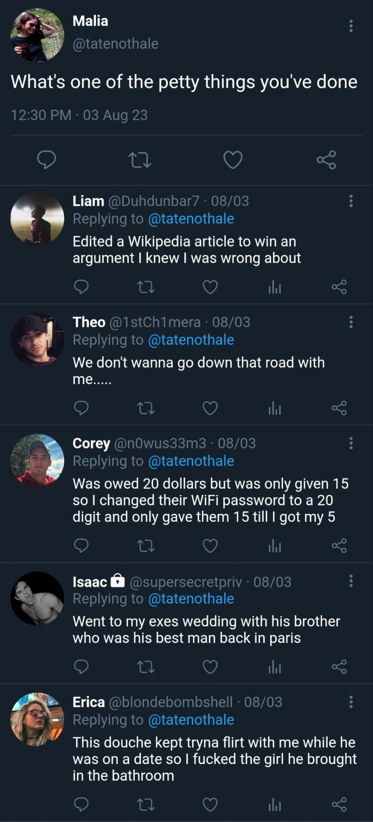Open more options on Malia's tweet
The width and height of the screenshot is (373, 822).
[x=351, y=26]
